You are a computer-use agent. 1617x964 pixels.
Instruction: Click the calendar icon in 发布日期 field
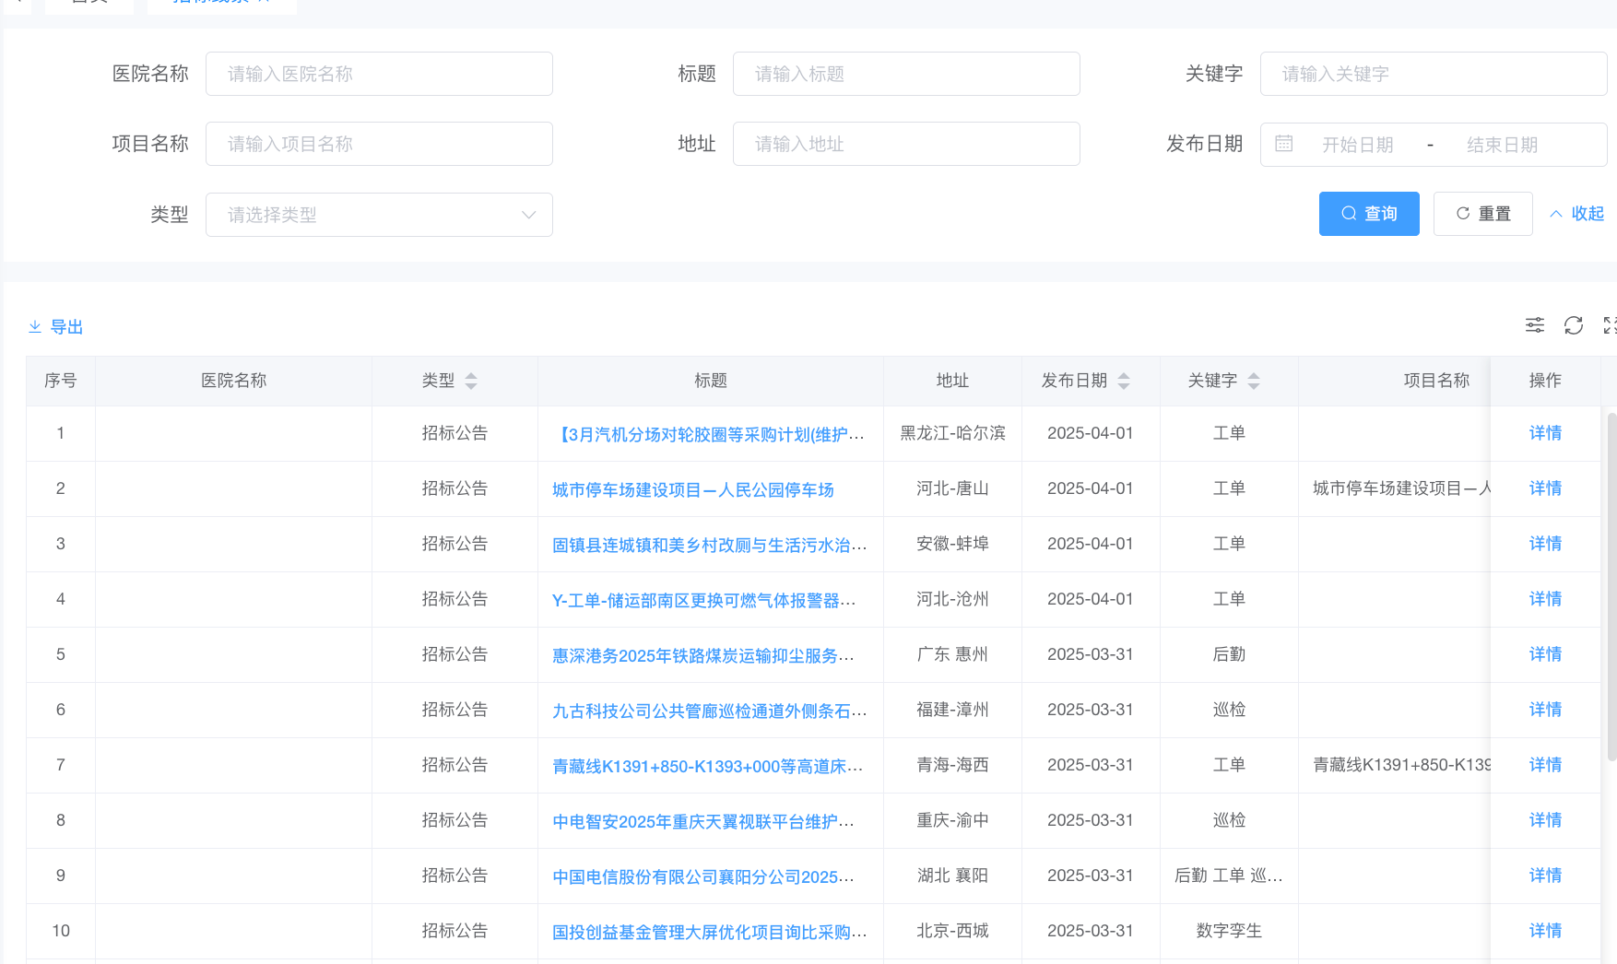[1283, 144]
